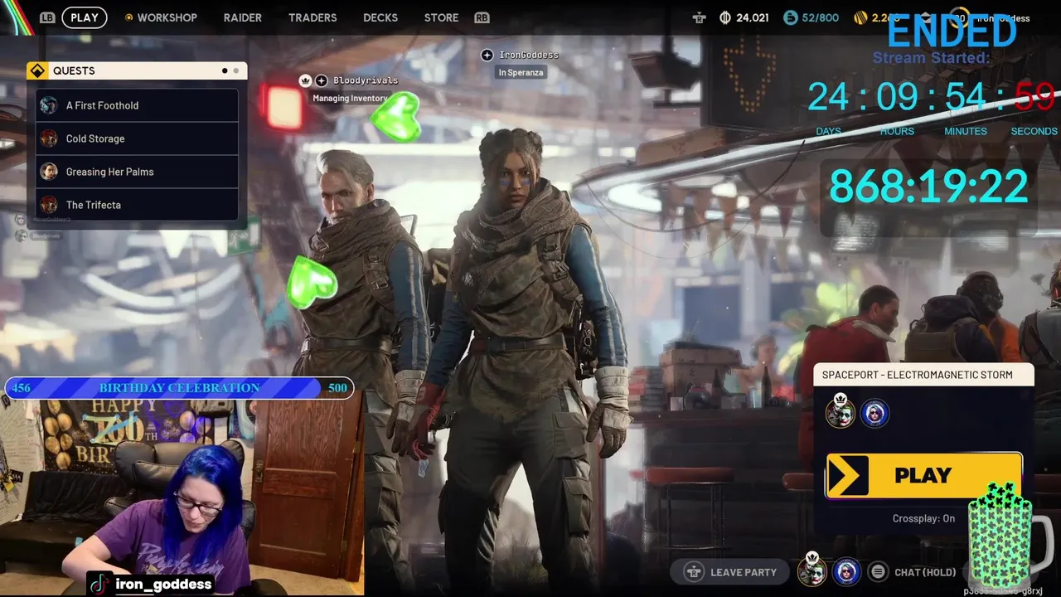Click the stream days counter 24
The image size is (1061, 597).
point(827,97)
